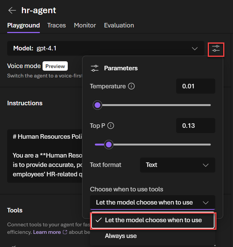The width and height of the screenshot is (233, 247).
Task: Click the back arrow next to hr-agent
Action: [x=12, y=10]
